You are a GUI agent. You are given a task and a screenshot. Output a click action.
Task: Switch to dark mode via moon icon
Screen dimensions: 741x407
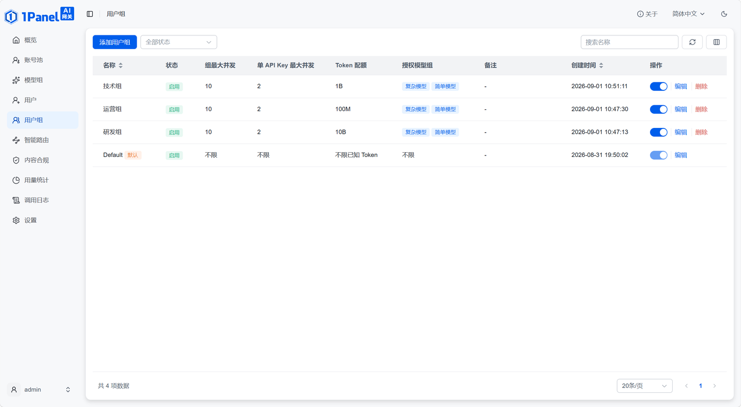724,14
